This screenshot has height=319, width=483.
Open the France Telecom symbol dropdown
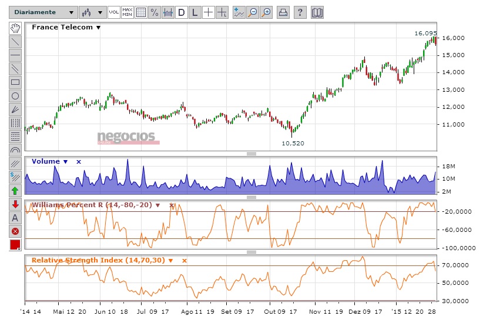pyautogui.click(x=98, y=28)
